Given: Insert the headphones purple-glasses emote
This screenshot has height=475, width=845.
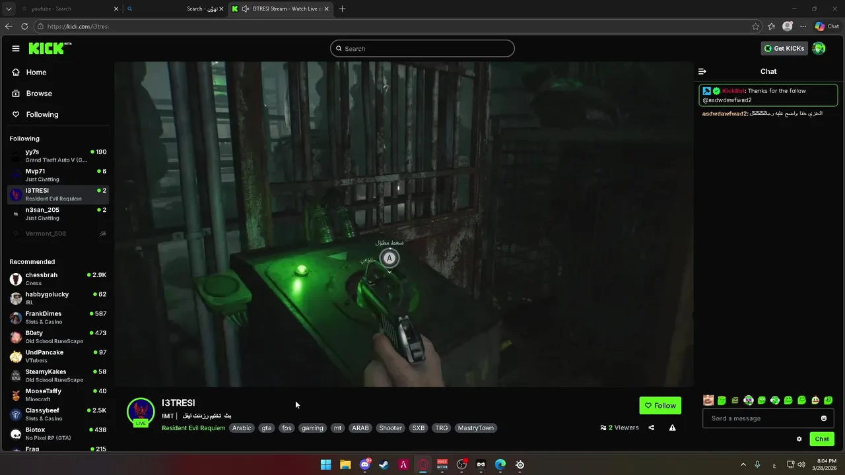Looking at the screenshot, I should click(x=749, y=400).
